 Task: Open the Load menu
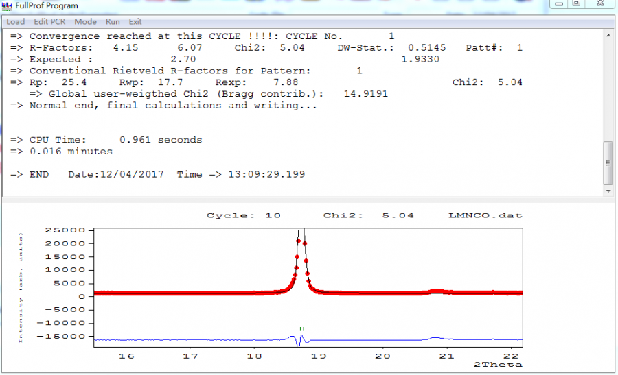(x=15, y=22)
